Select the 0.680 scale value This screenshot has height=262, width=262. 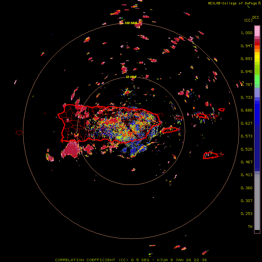coord(247,110)
